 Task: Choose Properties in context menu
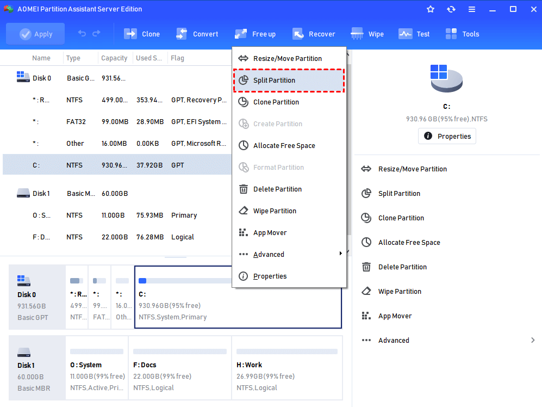pos(289,276)
